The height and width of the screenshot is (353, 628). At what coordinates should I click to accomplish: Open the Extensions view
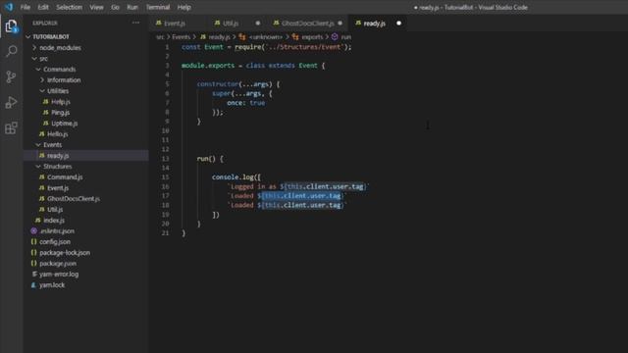tap(11, 128)
